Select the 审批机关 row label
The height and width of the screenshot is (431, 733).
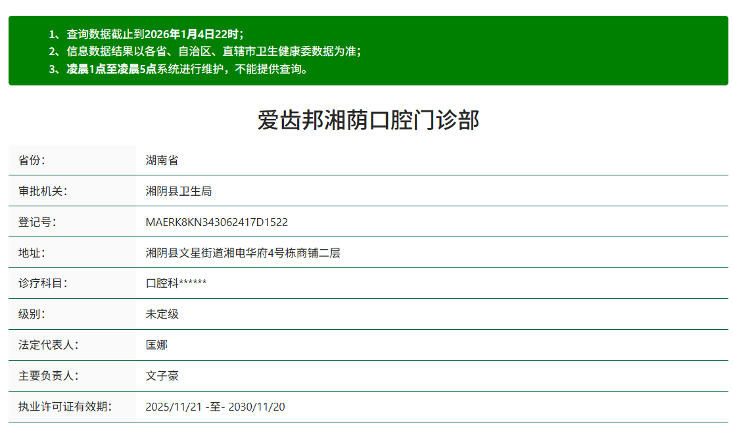pos(43,191)
